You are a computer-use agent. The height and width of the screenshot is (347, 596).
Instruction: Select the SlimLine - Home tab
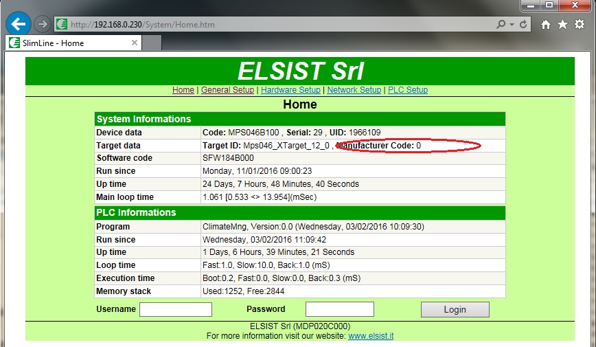73,43
